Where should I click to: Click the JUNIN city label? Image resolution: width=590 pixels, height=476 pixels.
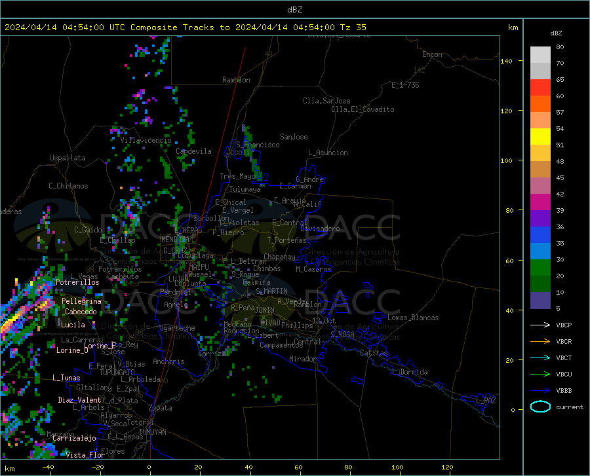tap(265, 310)
